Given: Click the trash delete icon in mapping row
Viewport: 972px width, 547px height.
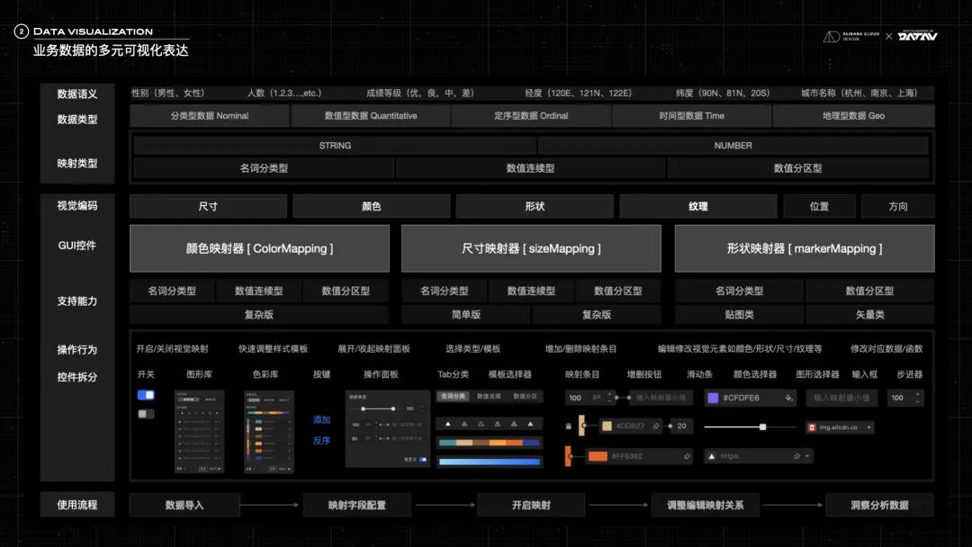Looking at the screenshot, I should 568,426.
